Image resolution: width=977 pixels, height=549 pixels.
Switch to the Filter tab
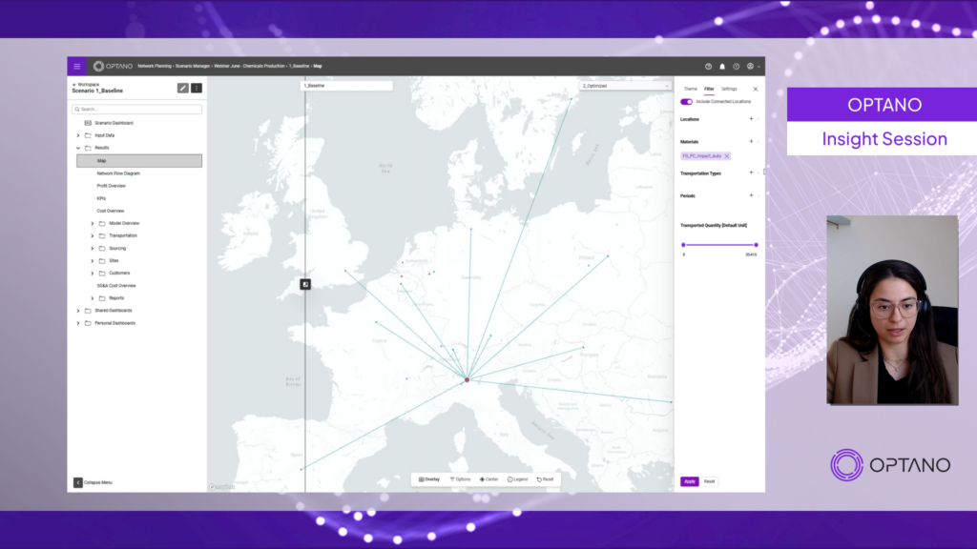(x=709, y=89)
